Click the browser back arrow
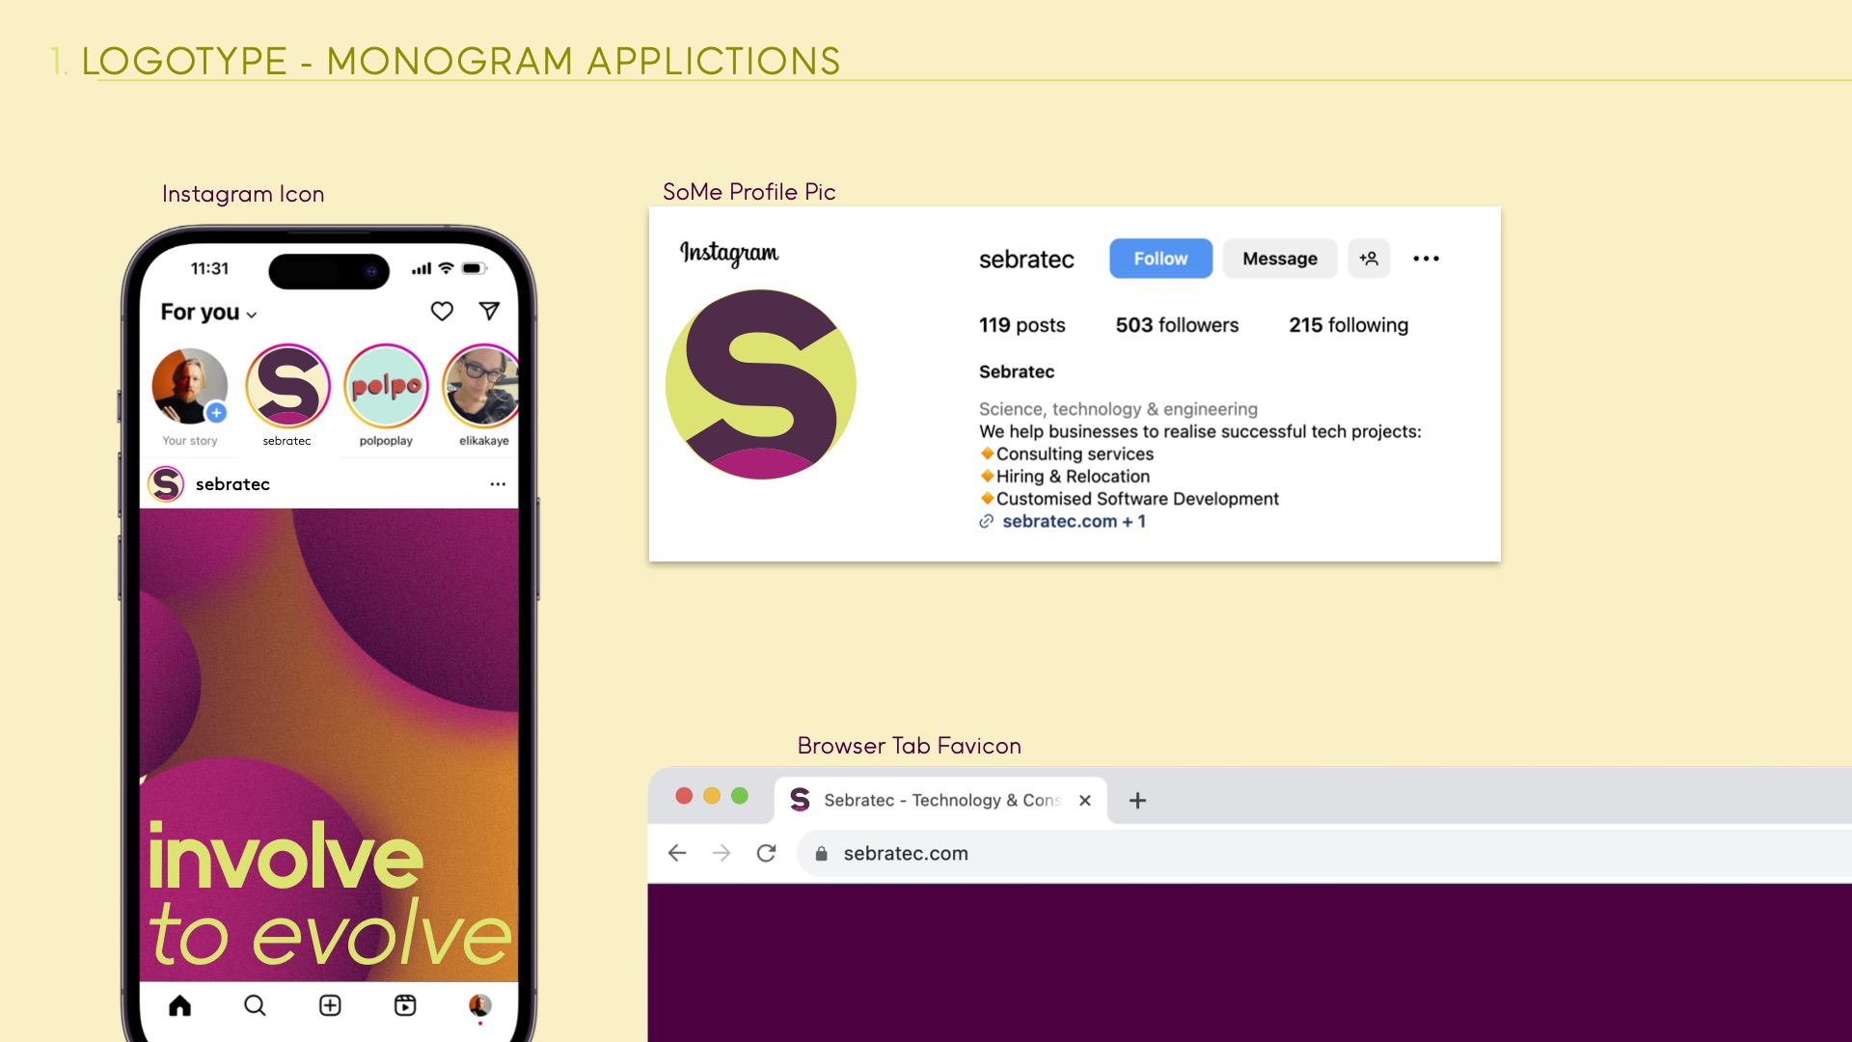 [x=677, y=853]
